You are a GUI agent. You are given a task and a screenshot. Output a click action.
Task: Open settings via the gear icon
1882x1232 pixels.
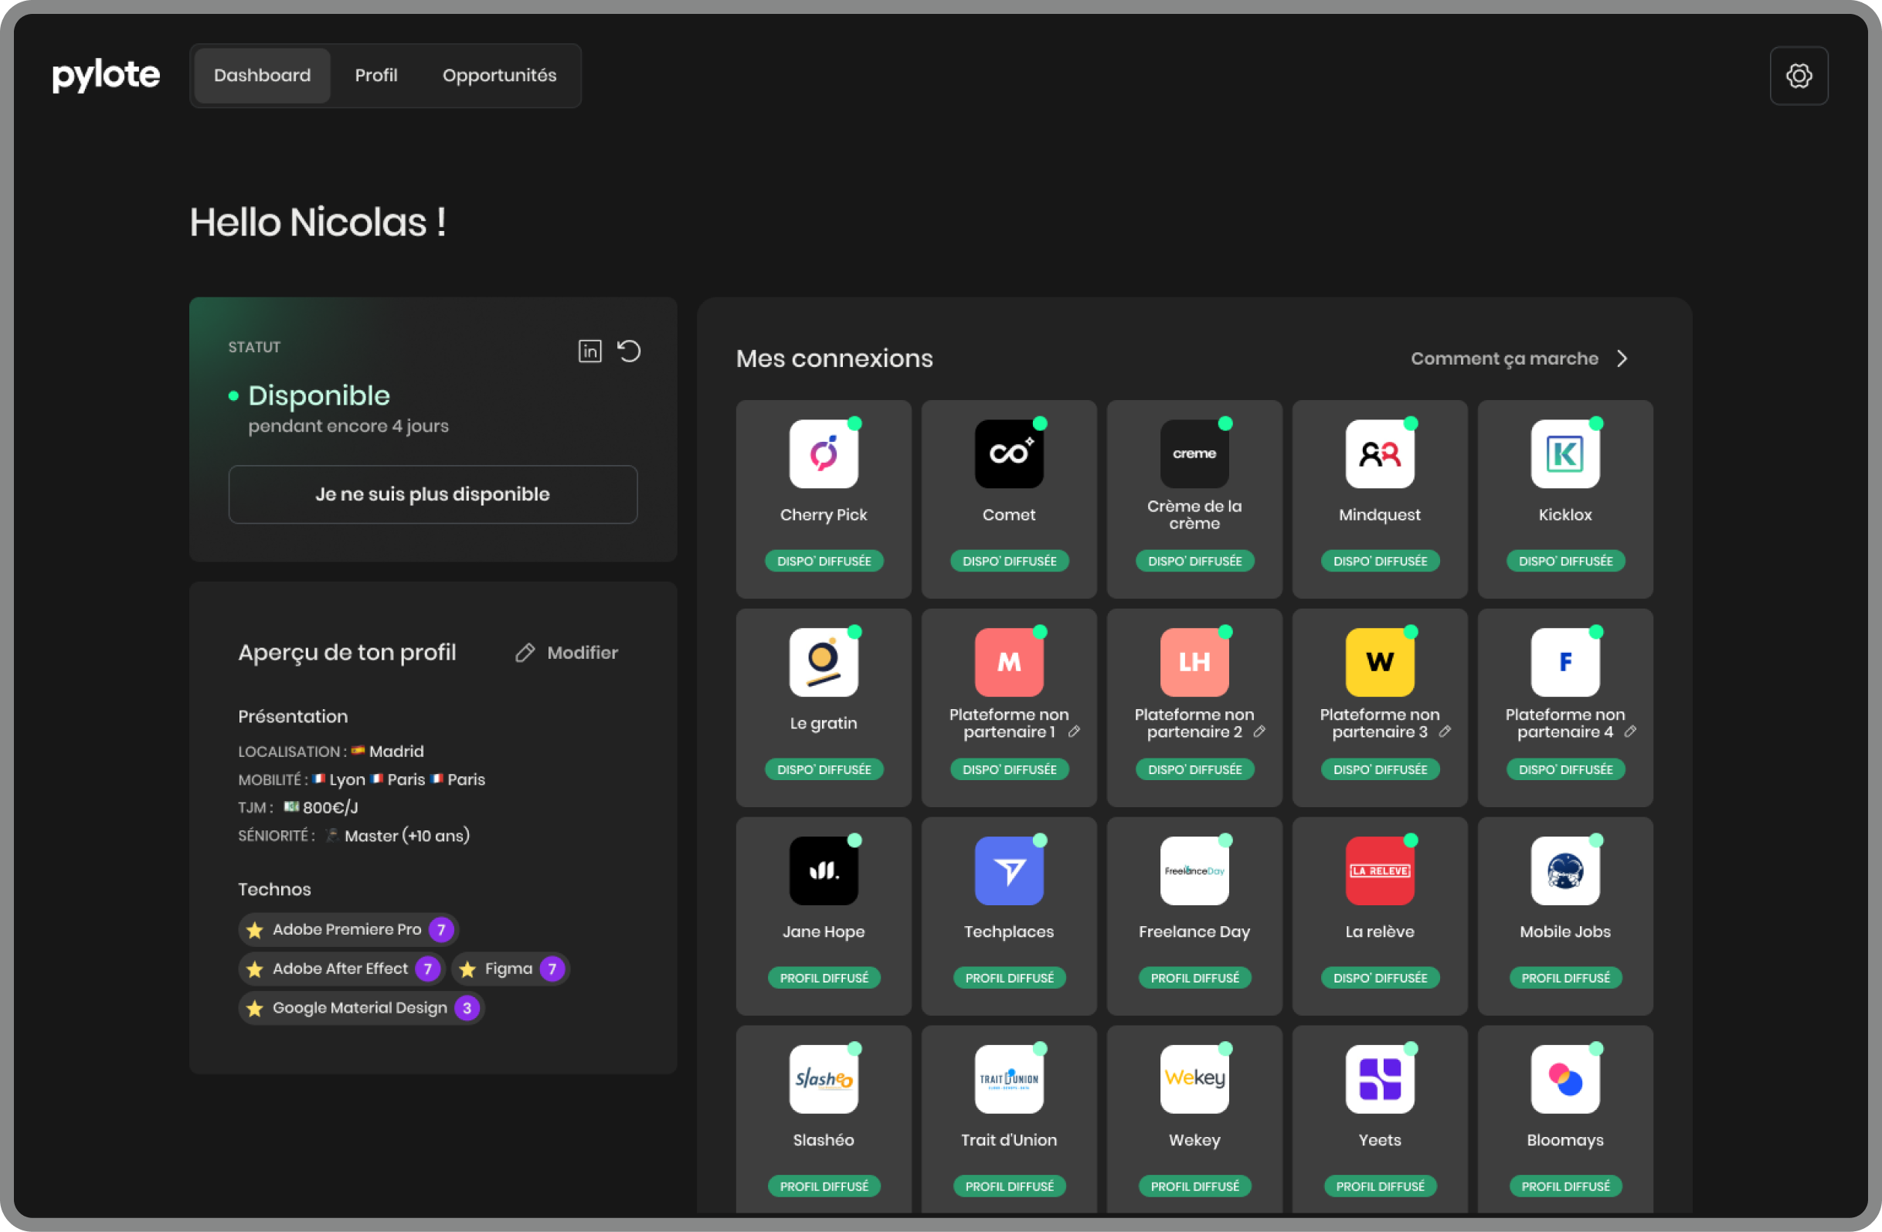[1799, 76]
